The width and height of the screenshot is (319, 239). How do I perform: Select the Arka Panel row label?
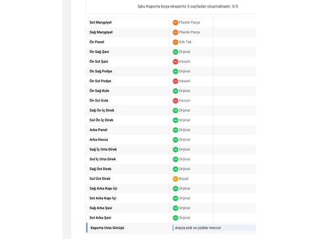[98, 130]
